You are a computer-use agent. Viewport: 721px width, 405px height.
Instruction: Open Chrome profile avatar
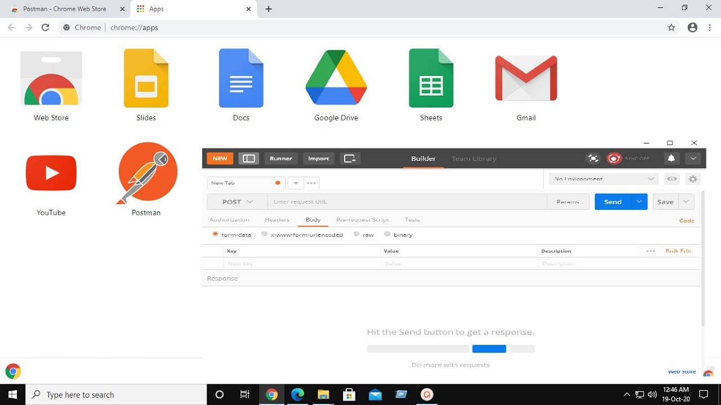pyautogui.click(x=692, y=27)
